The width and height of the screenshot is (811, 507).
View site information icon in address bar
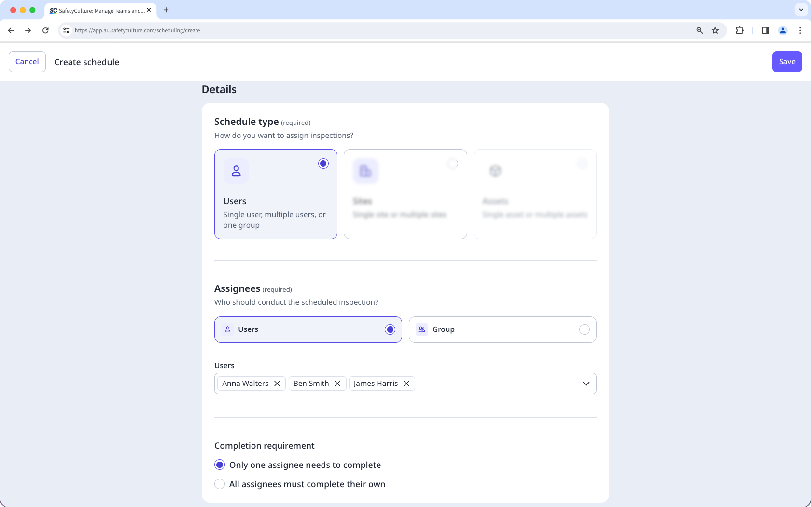point(66,30)
